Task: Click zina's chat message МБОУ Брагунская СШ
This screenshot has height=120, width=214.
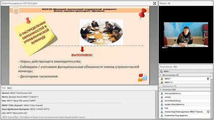Action: (x=15, y=113)
